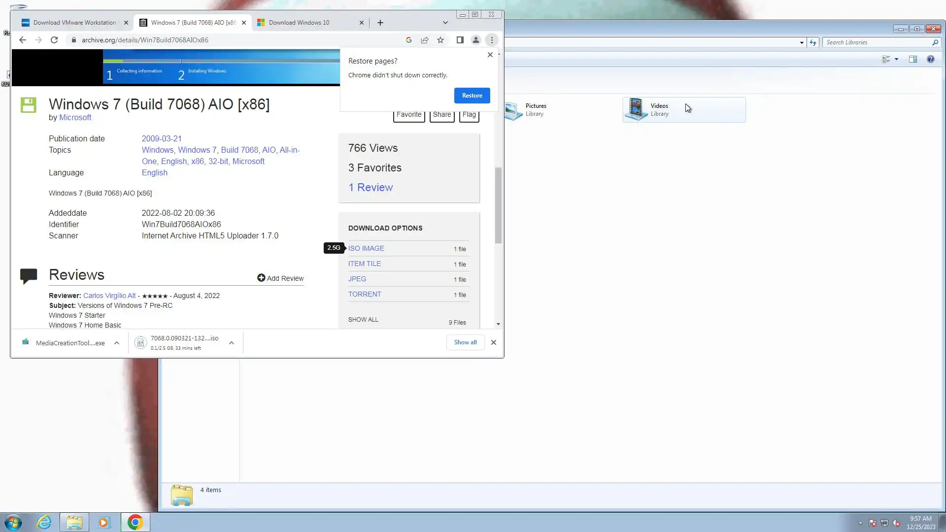
Task: Open the side panel icon
Action: pyautogui.click(x=460, y=40)
